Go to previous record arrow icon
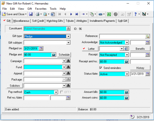Screen dimensions: 154x121 [65, 14]
